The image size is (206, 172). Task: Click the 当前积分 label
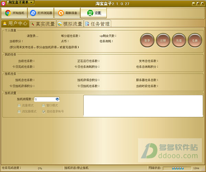(16, 41)
